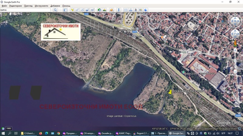243x136 pixels.
Task: Click the search field containing ВАРНА
Action: pos(26,10)
